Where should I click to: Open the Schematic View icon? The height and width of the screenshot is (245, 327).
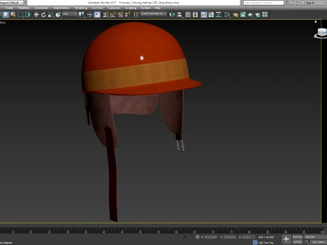(219, 15)
